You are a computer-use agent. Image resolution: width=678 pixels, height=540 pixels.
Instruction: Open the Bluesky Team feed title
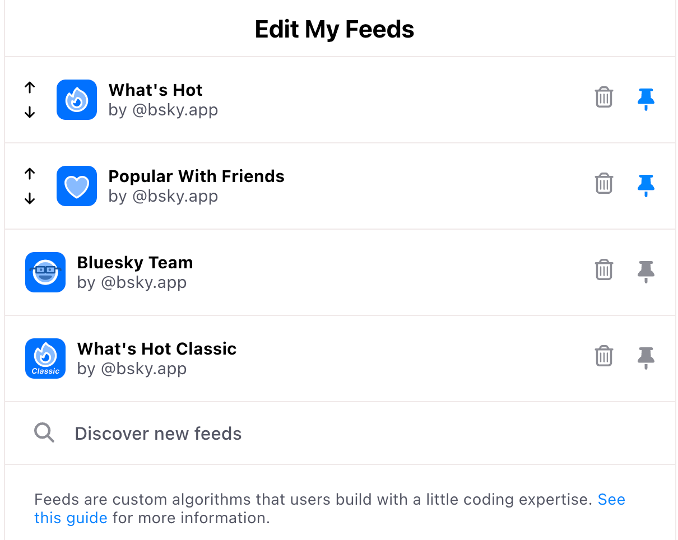click(135, 262)
